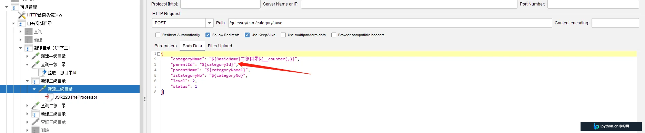
Task: Expand the 查询二级目录 node
Action: [x=27, y=106]
